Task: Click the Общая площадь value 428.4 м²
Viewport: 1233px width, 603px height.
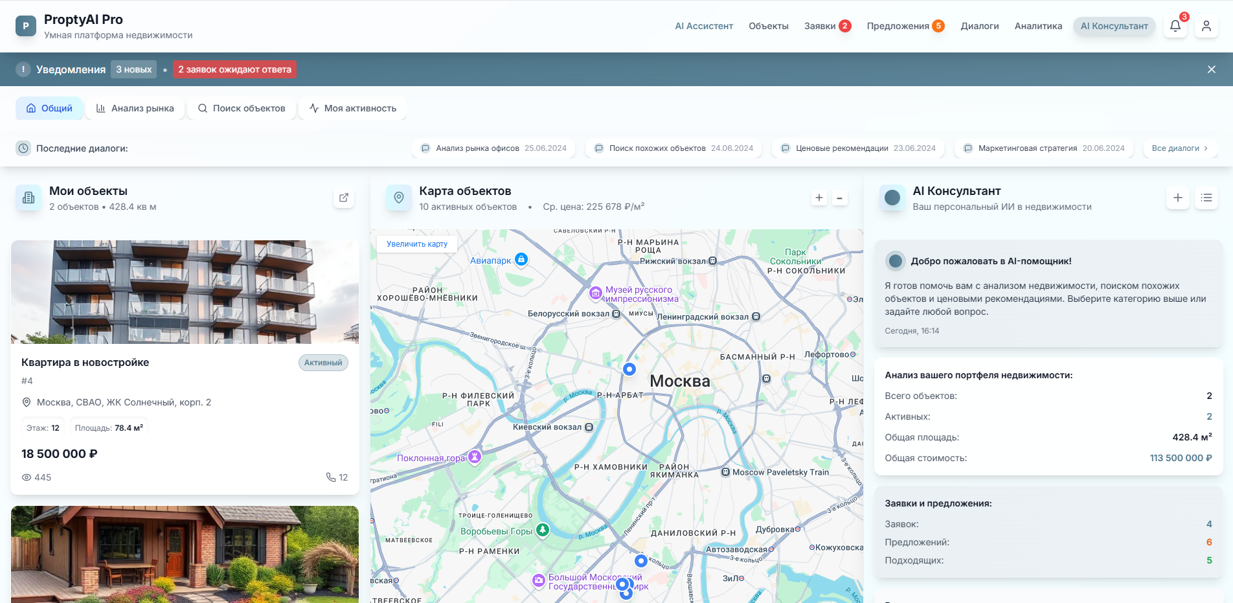Action: pos(1192,437)
